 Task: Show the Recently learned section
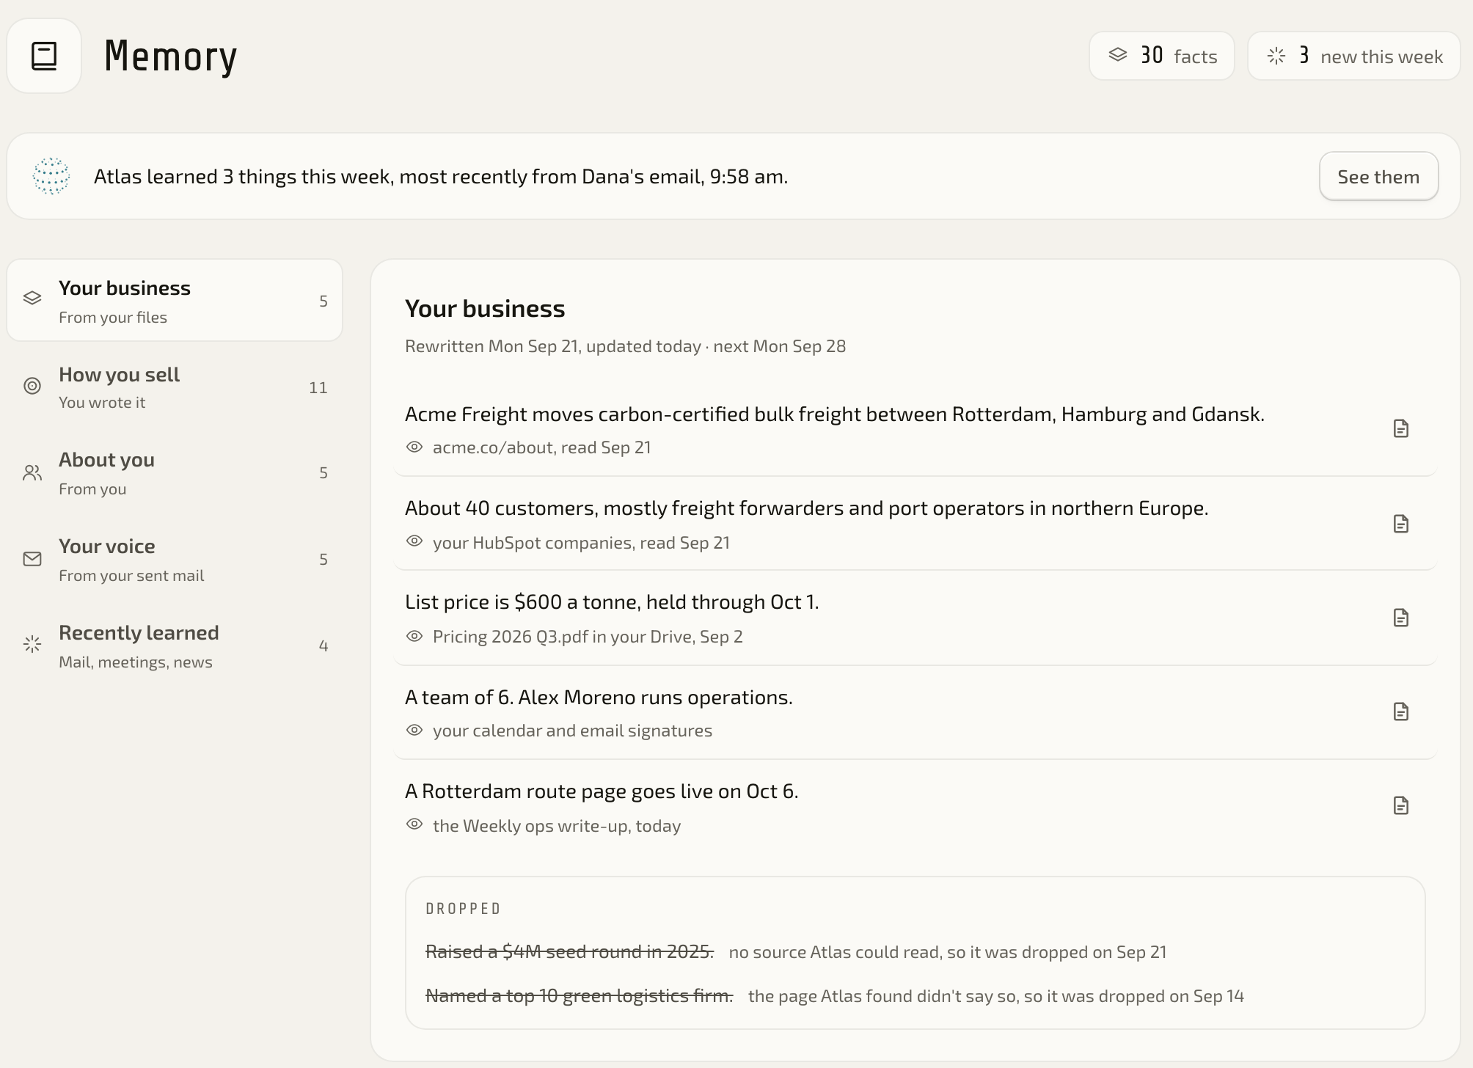point(175,646)
